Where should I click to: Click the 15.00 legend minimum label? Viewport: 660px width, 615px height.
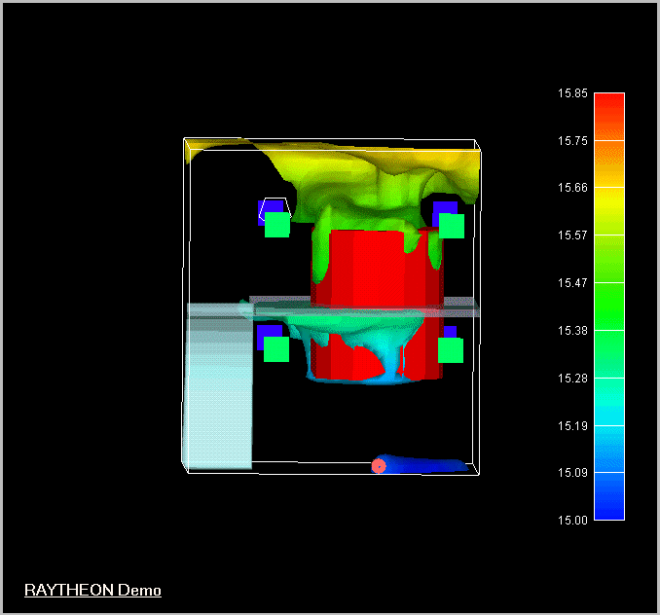point(571,520)
